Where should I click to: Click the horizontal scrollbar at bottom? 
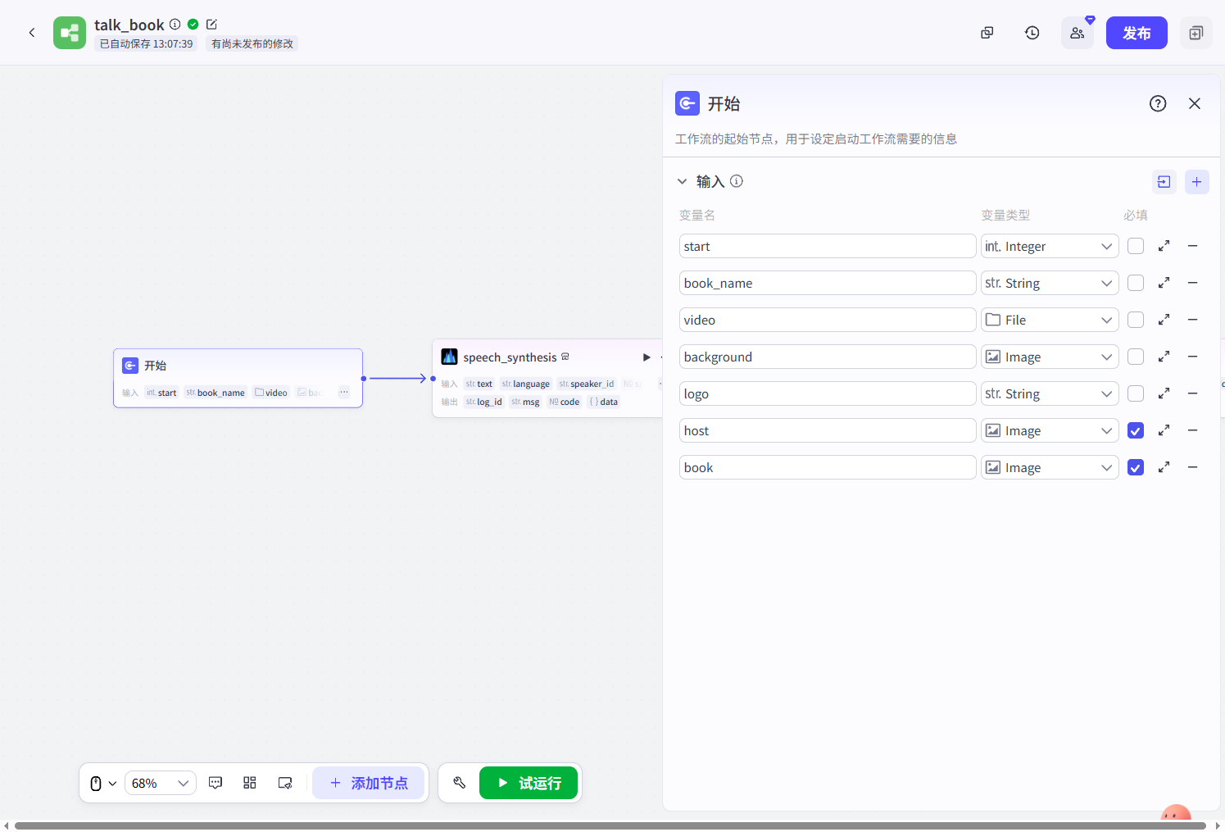click(x=610, y=825)
